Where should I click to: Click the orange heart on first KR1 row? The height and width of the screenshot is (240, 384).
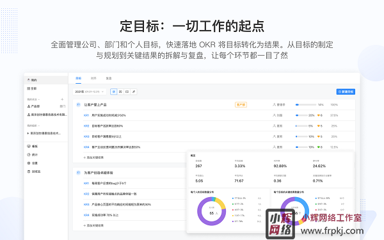tap(319, 115)
